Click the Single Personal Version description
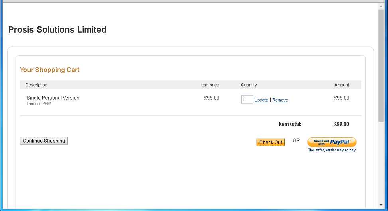Viewport: 388px width, 211px height. [x=53, y=98]
